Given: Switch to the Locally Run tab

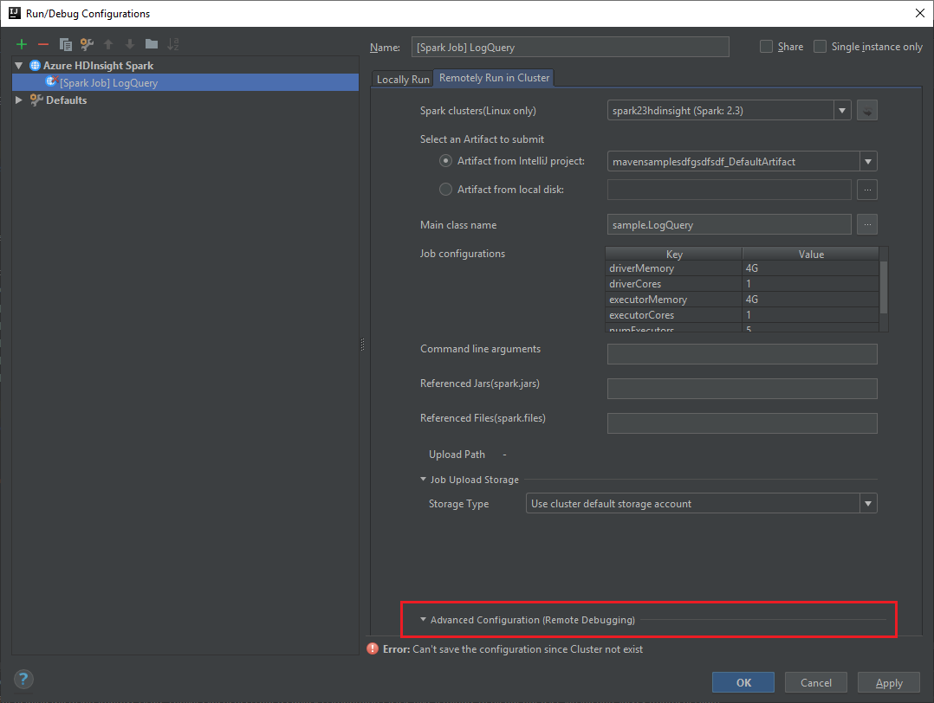Looking at the screenshot, I should click(401, 78).
